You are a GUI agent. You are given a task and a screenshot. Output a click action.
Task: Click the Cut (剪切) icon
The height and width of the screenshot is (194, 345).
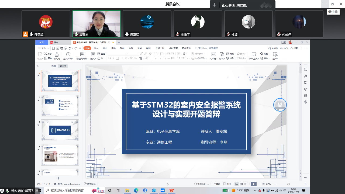[48, 54]
